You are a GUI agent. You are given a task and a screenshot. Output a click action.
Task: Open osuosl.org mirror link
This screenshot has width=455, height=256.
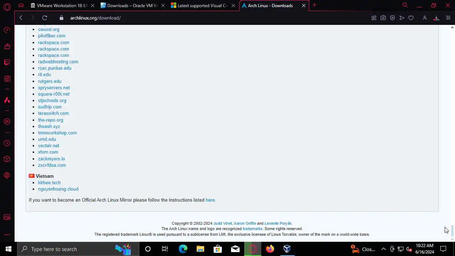point(49,30)
